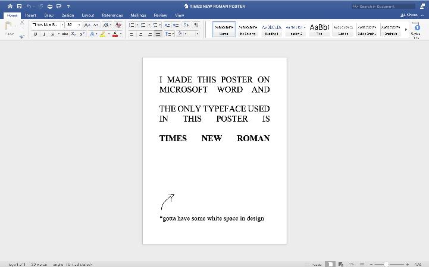Clear all formatting with the eraser A
The image size is (429, 267).
tap(118, 25)
